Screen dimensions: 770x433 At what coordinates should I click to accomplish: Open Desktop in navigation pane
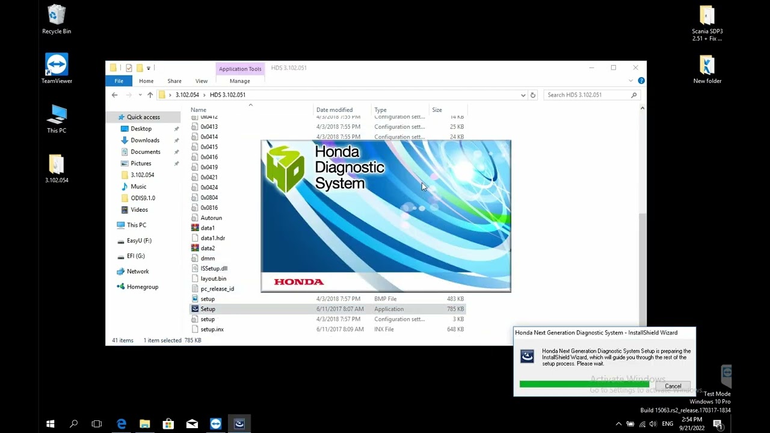pyautogui.click(x=141, y=129)
